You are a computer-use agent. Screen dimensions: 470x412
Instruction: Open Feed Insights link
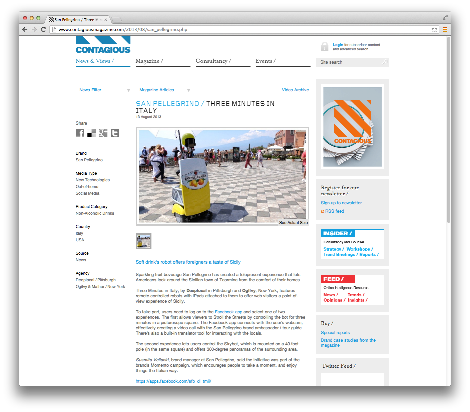[x=358, y=300]
